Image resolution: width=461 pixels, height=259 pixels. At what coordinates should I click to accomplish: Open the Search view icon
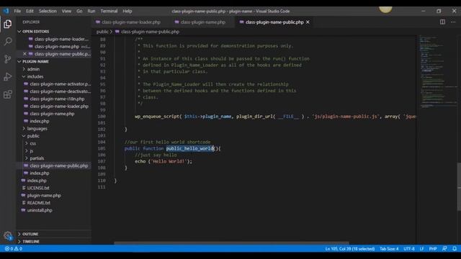point(8,42)
